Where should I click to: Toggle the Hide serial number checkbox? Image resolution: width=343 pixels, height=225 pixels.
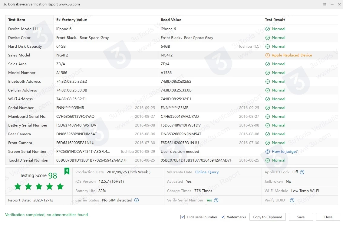click(183, 217)
